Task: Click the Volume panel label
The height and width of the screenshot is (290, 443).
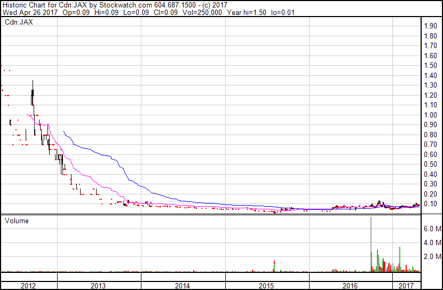Action: [17, 221]
